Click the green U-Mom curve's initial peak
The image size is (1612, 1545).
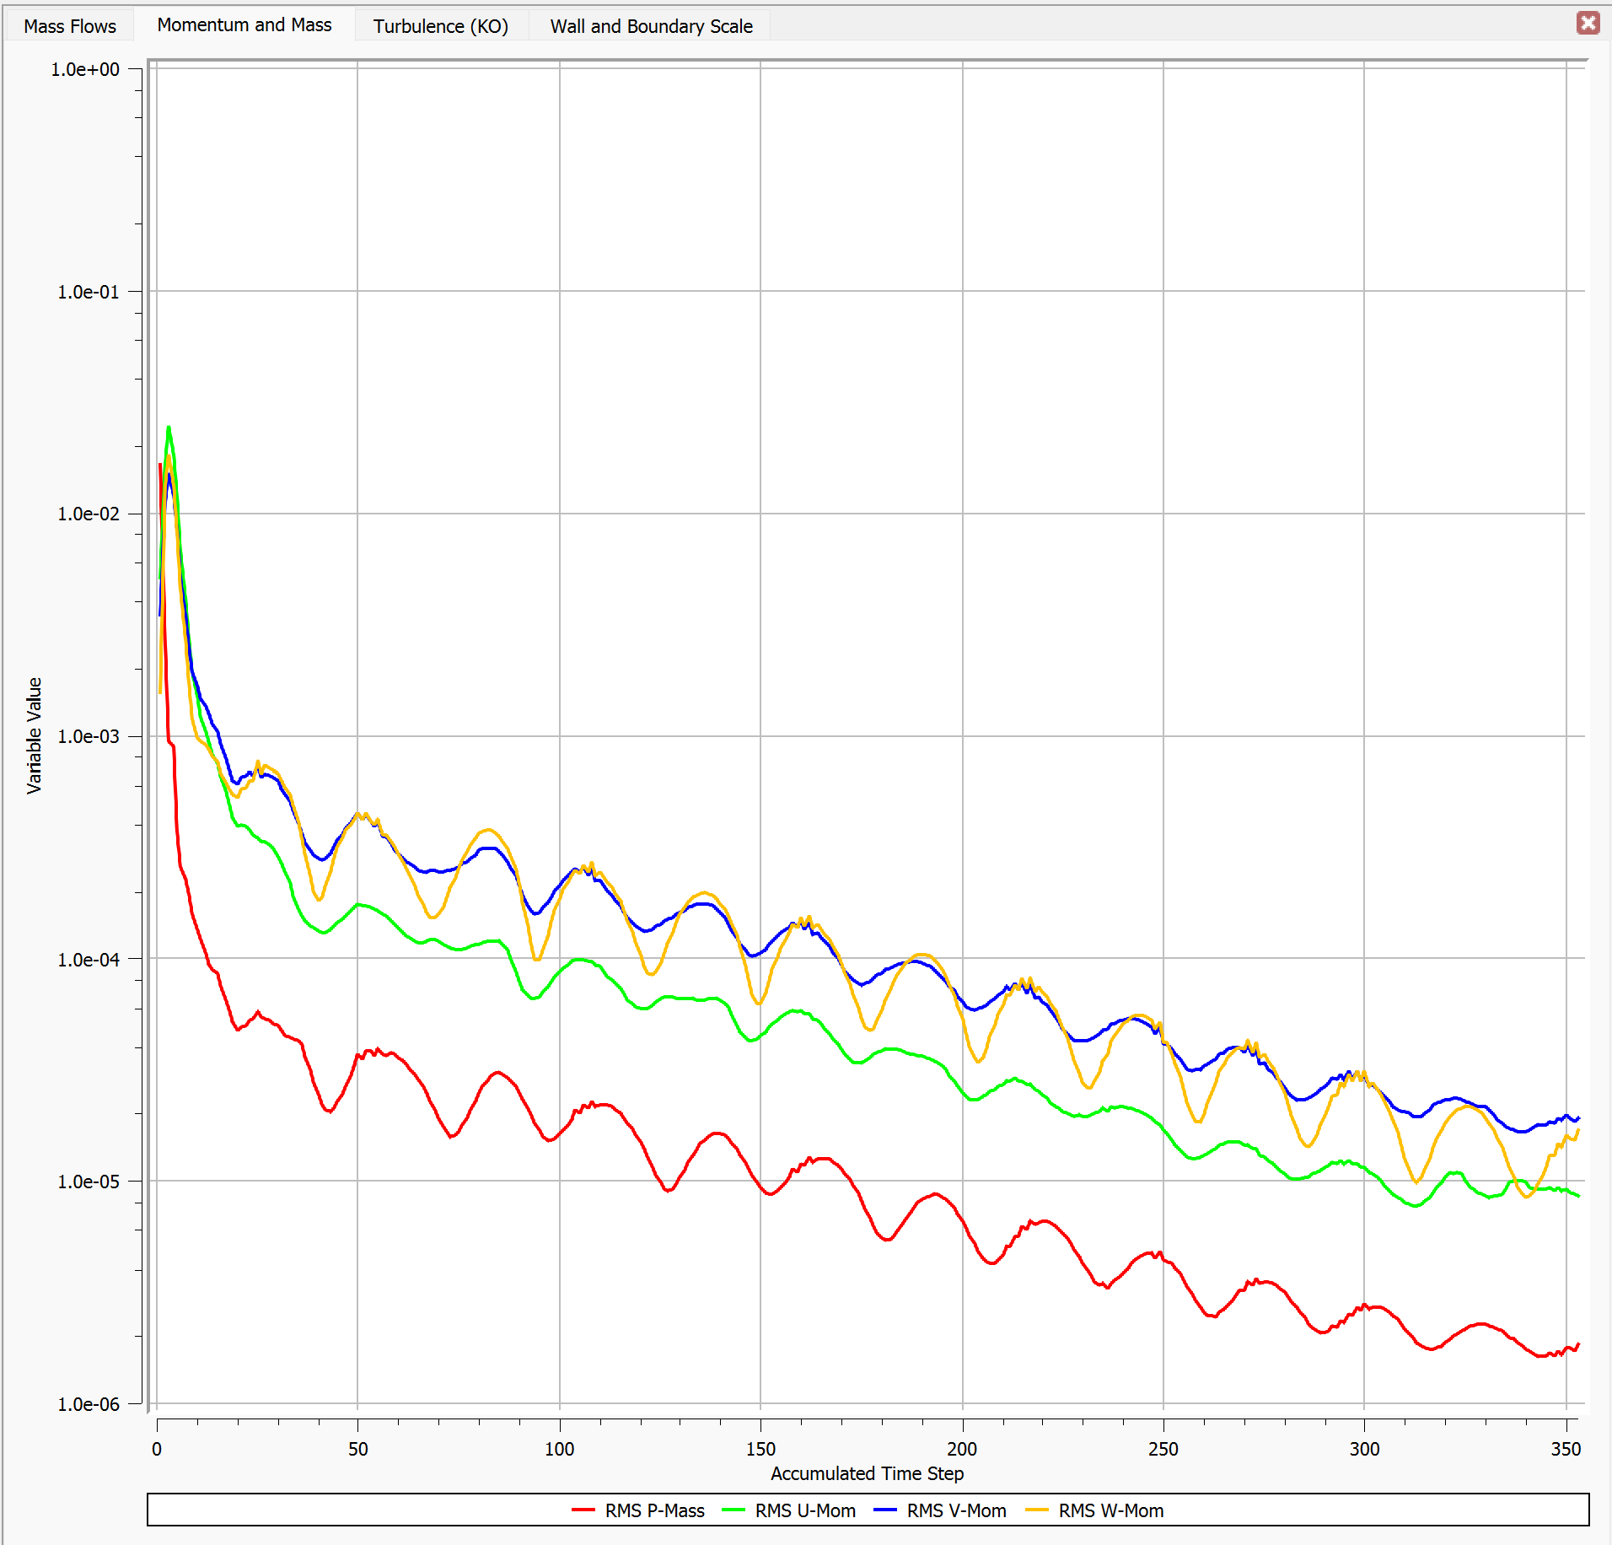169,428
